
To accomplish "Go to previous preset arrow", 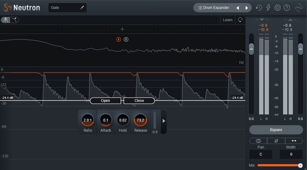I will (238, 8).
